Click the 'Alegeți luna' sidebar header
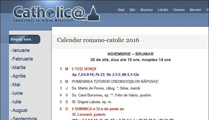Screen dimensions: 209x120 click(25, 39)
